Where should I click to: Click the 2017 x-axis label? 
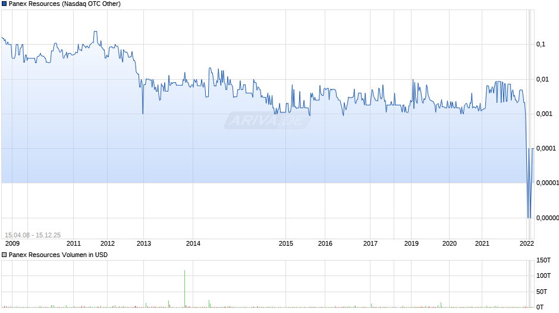[x=370, y=243]
